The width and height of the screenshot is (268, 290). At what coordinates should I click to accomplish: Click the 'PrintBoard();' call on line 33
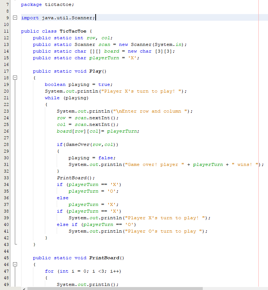tap(76, 178)
